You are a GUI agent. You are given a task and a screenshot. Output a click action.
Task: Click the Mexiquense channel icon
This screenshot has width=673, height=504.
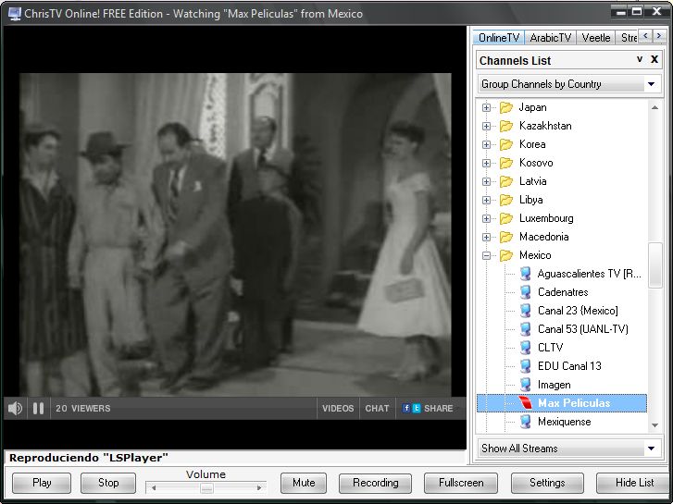pyautogui.click(x=526, y=422)
